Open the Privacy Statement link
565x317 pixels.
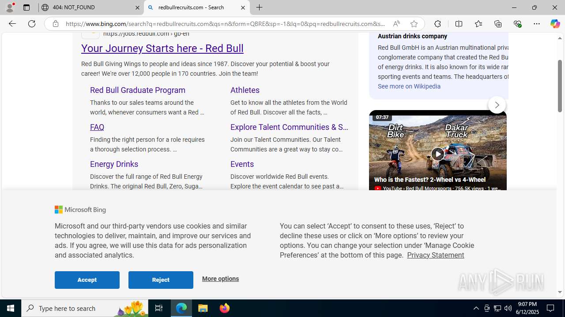pyautogui.click(x=435, y=255)
